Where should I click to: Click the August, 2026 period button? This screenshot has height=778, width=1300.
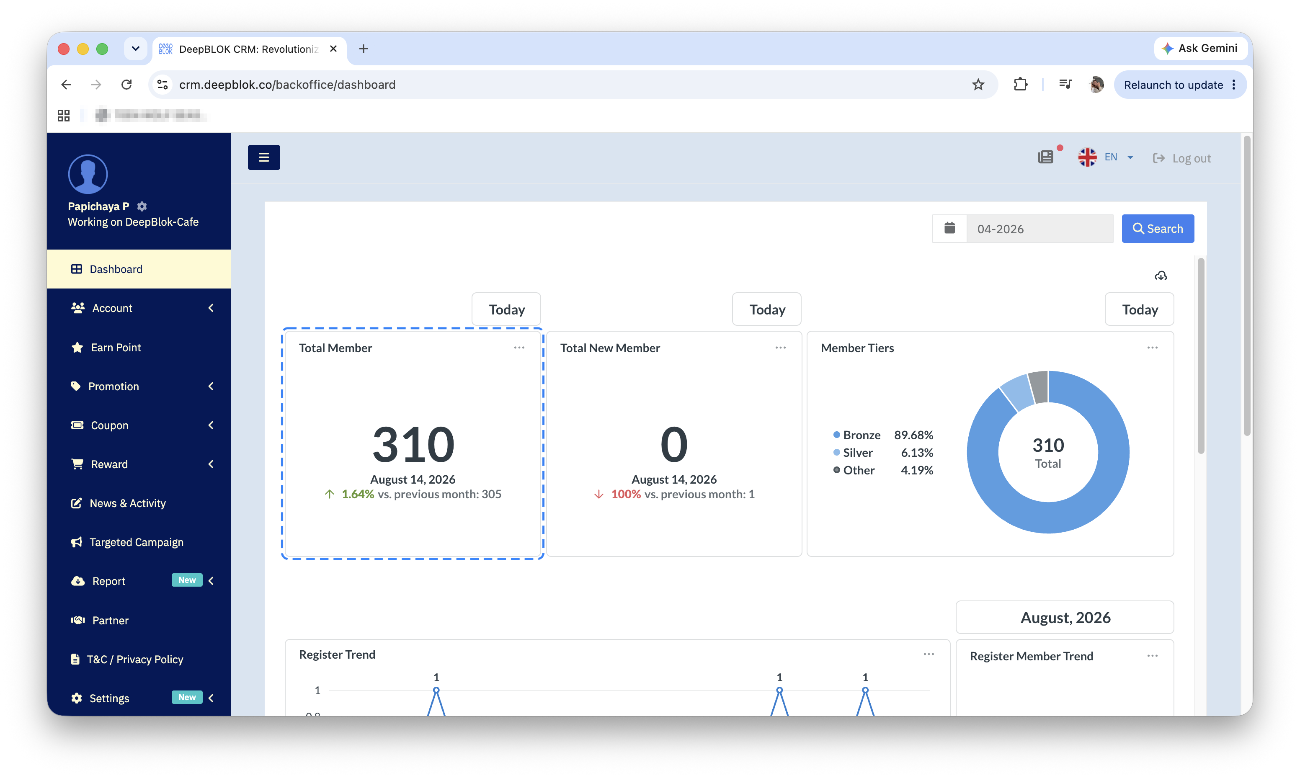1065,617
